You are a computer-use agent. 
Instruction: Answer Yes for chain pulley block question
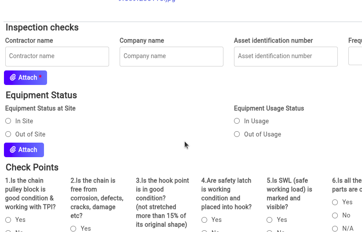coord(8,220)
